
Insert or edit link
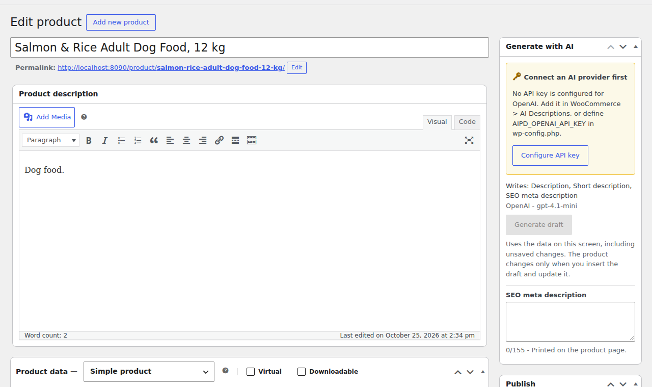pyautogui.click(x=219, y=140)
